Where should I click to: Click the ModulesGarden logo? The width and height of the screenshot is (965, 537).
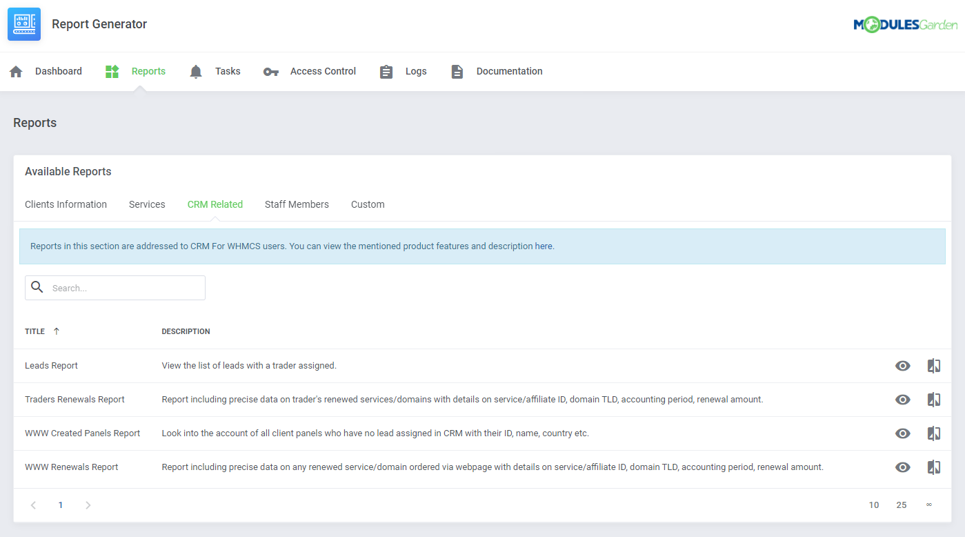905,25
